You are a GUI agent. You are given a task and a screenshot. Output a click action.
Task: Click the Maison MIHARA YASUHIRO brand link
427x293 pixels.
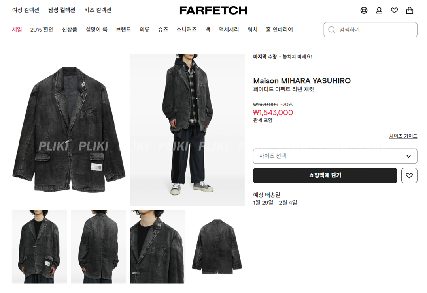302,81
